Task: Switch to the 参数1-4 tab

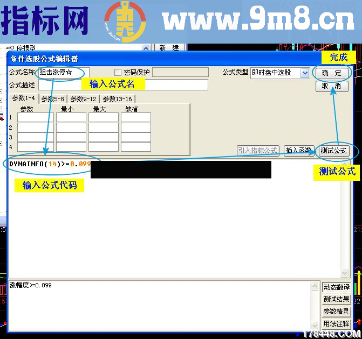Action: click(x=24, y=98)
